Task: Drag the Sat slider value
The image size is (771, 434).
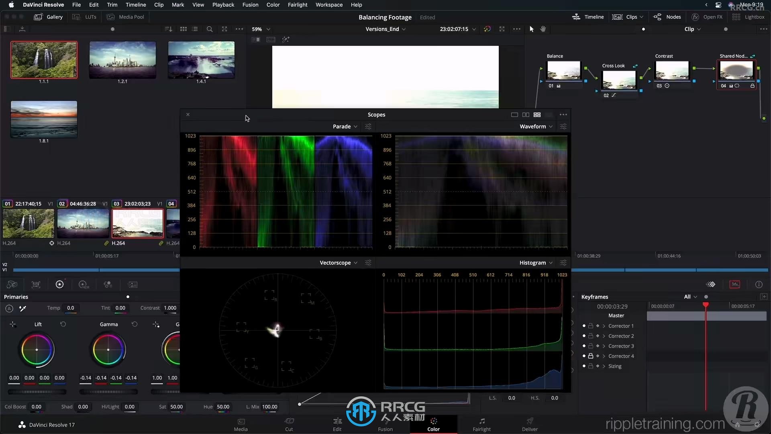Action: [x=176, y=406]
